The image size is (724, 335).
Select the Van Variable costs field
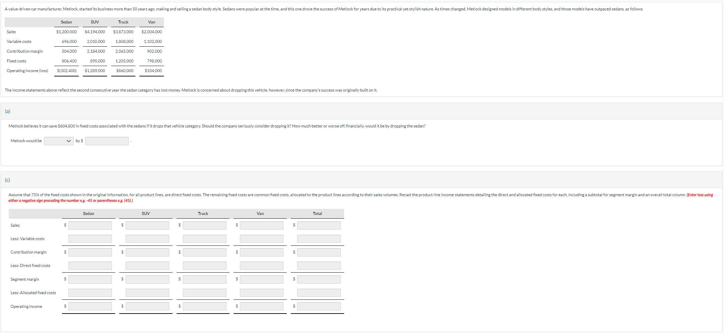[x=262, y=239]
